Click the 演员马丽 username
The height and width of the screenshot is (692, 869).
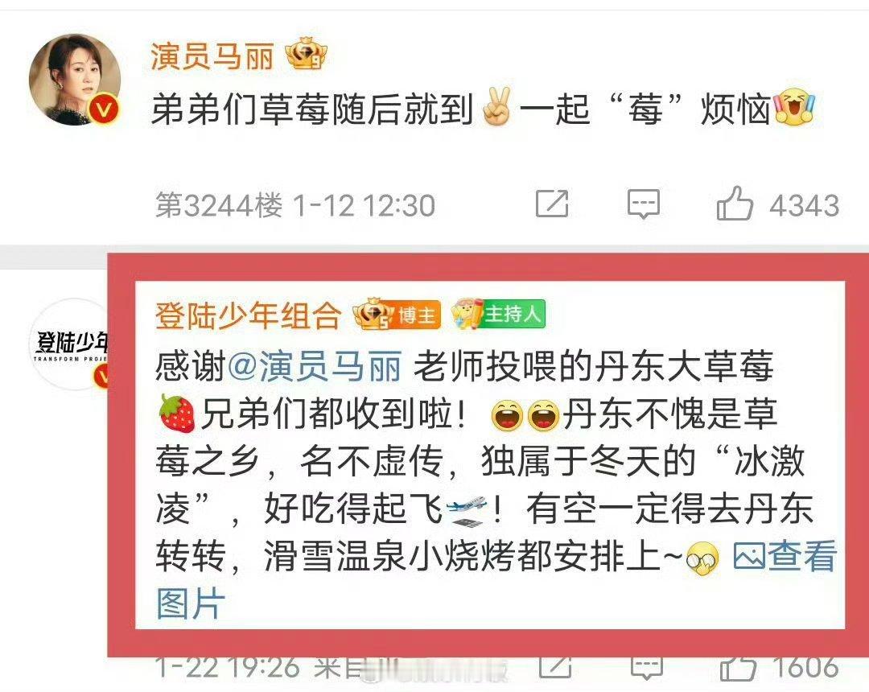pyautogui.click(x=212, y=56)
